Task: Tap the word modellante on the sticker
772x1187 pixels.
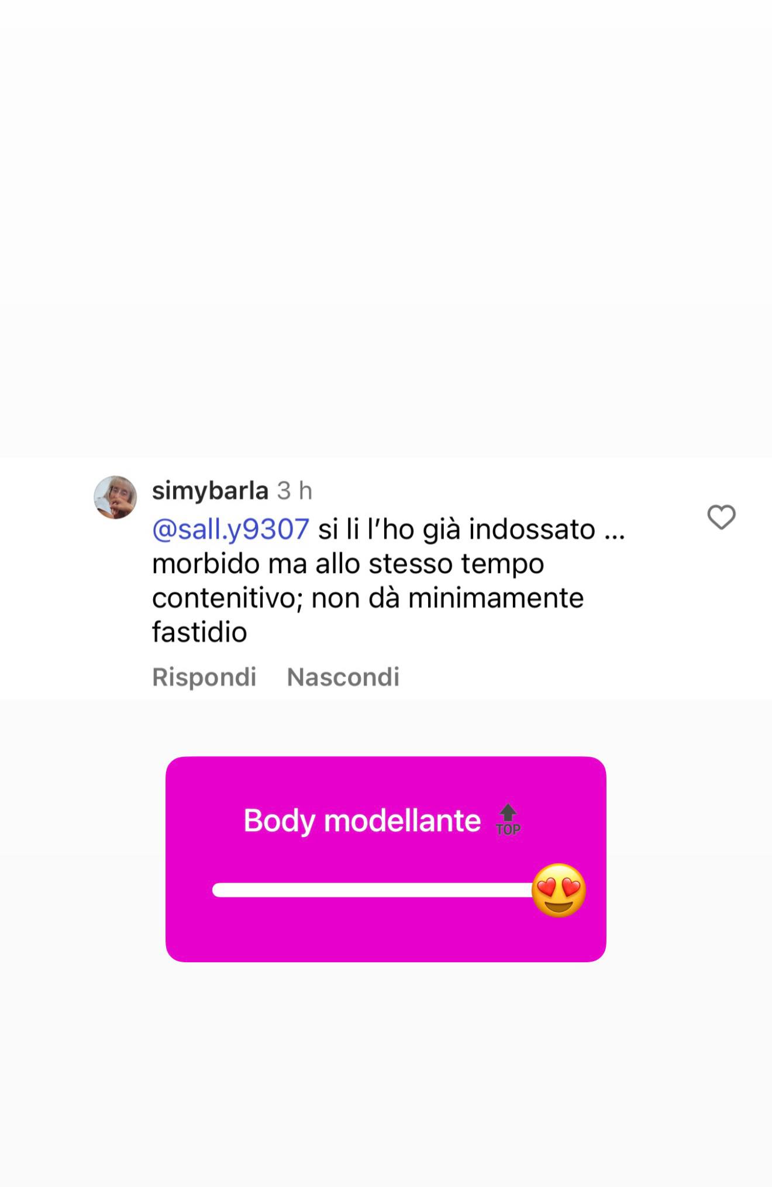Action: coord(402,821)
